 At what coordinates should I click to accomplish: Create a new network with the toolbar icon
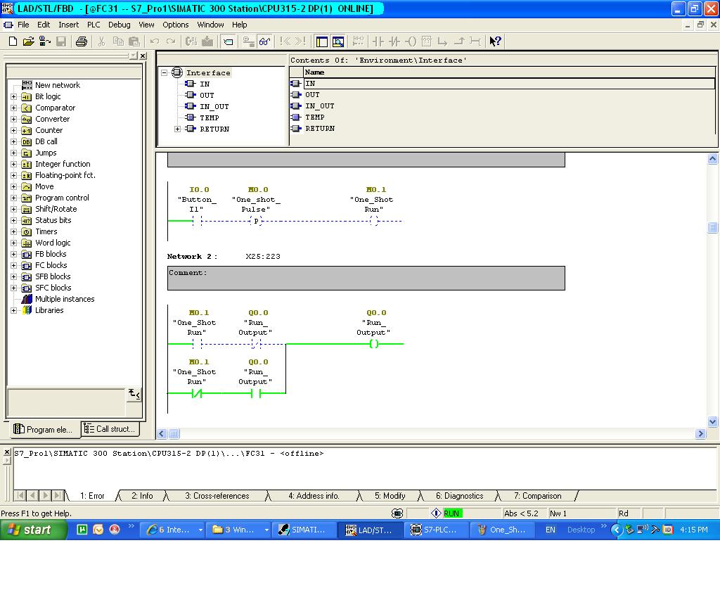(x=359, y=41)
